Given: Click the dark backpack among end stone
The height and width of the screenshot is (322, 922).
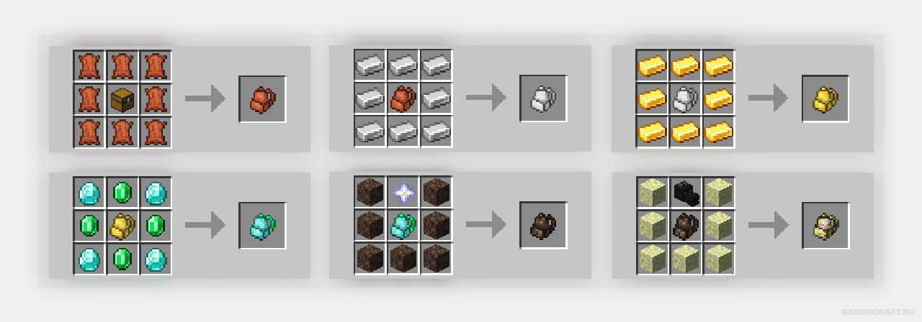Looking at the screenshot, I should 685,226.
